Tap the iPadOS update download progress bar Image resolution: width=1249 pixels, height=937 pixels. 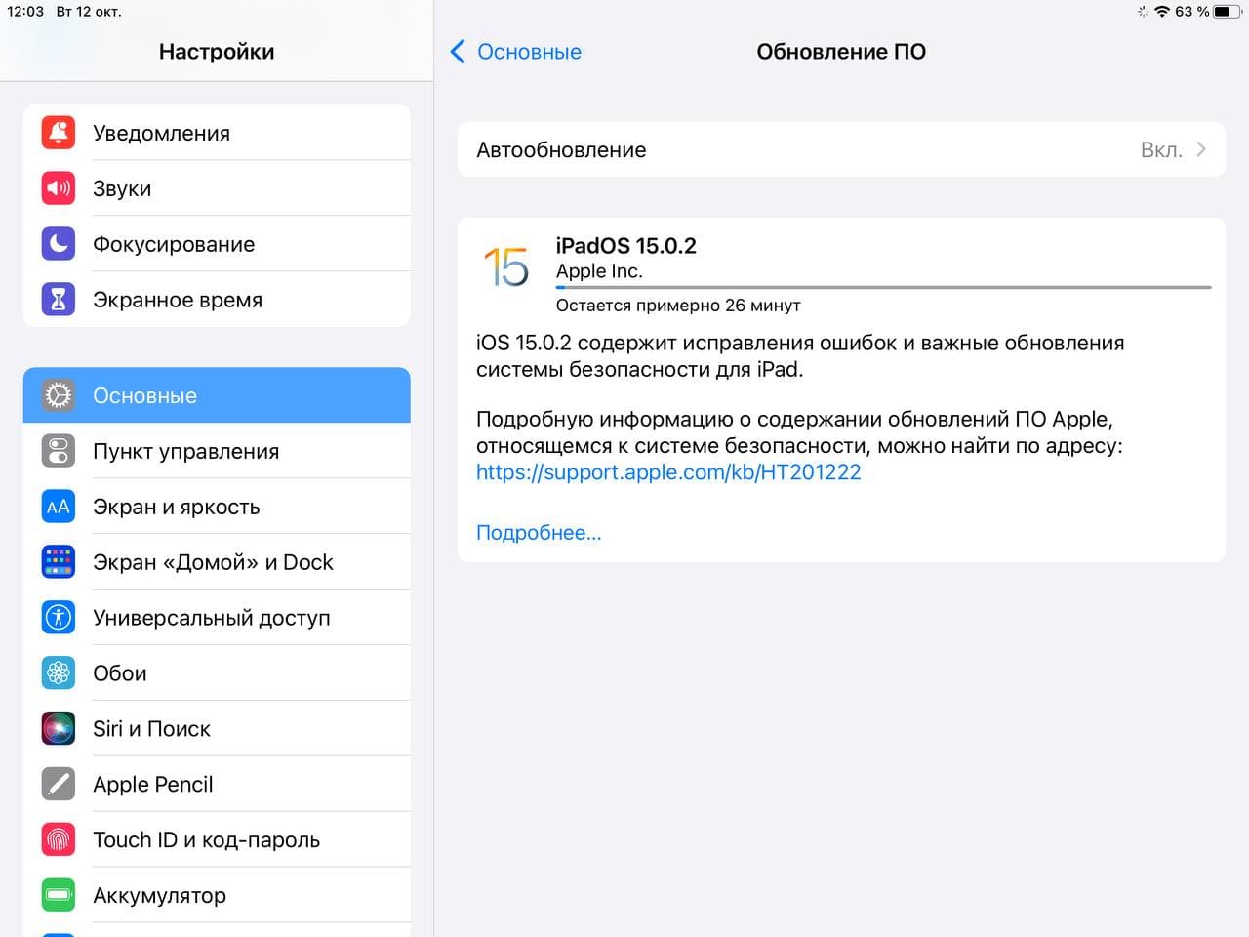point(883,288)
